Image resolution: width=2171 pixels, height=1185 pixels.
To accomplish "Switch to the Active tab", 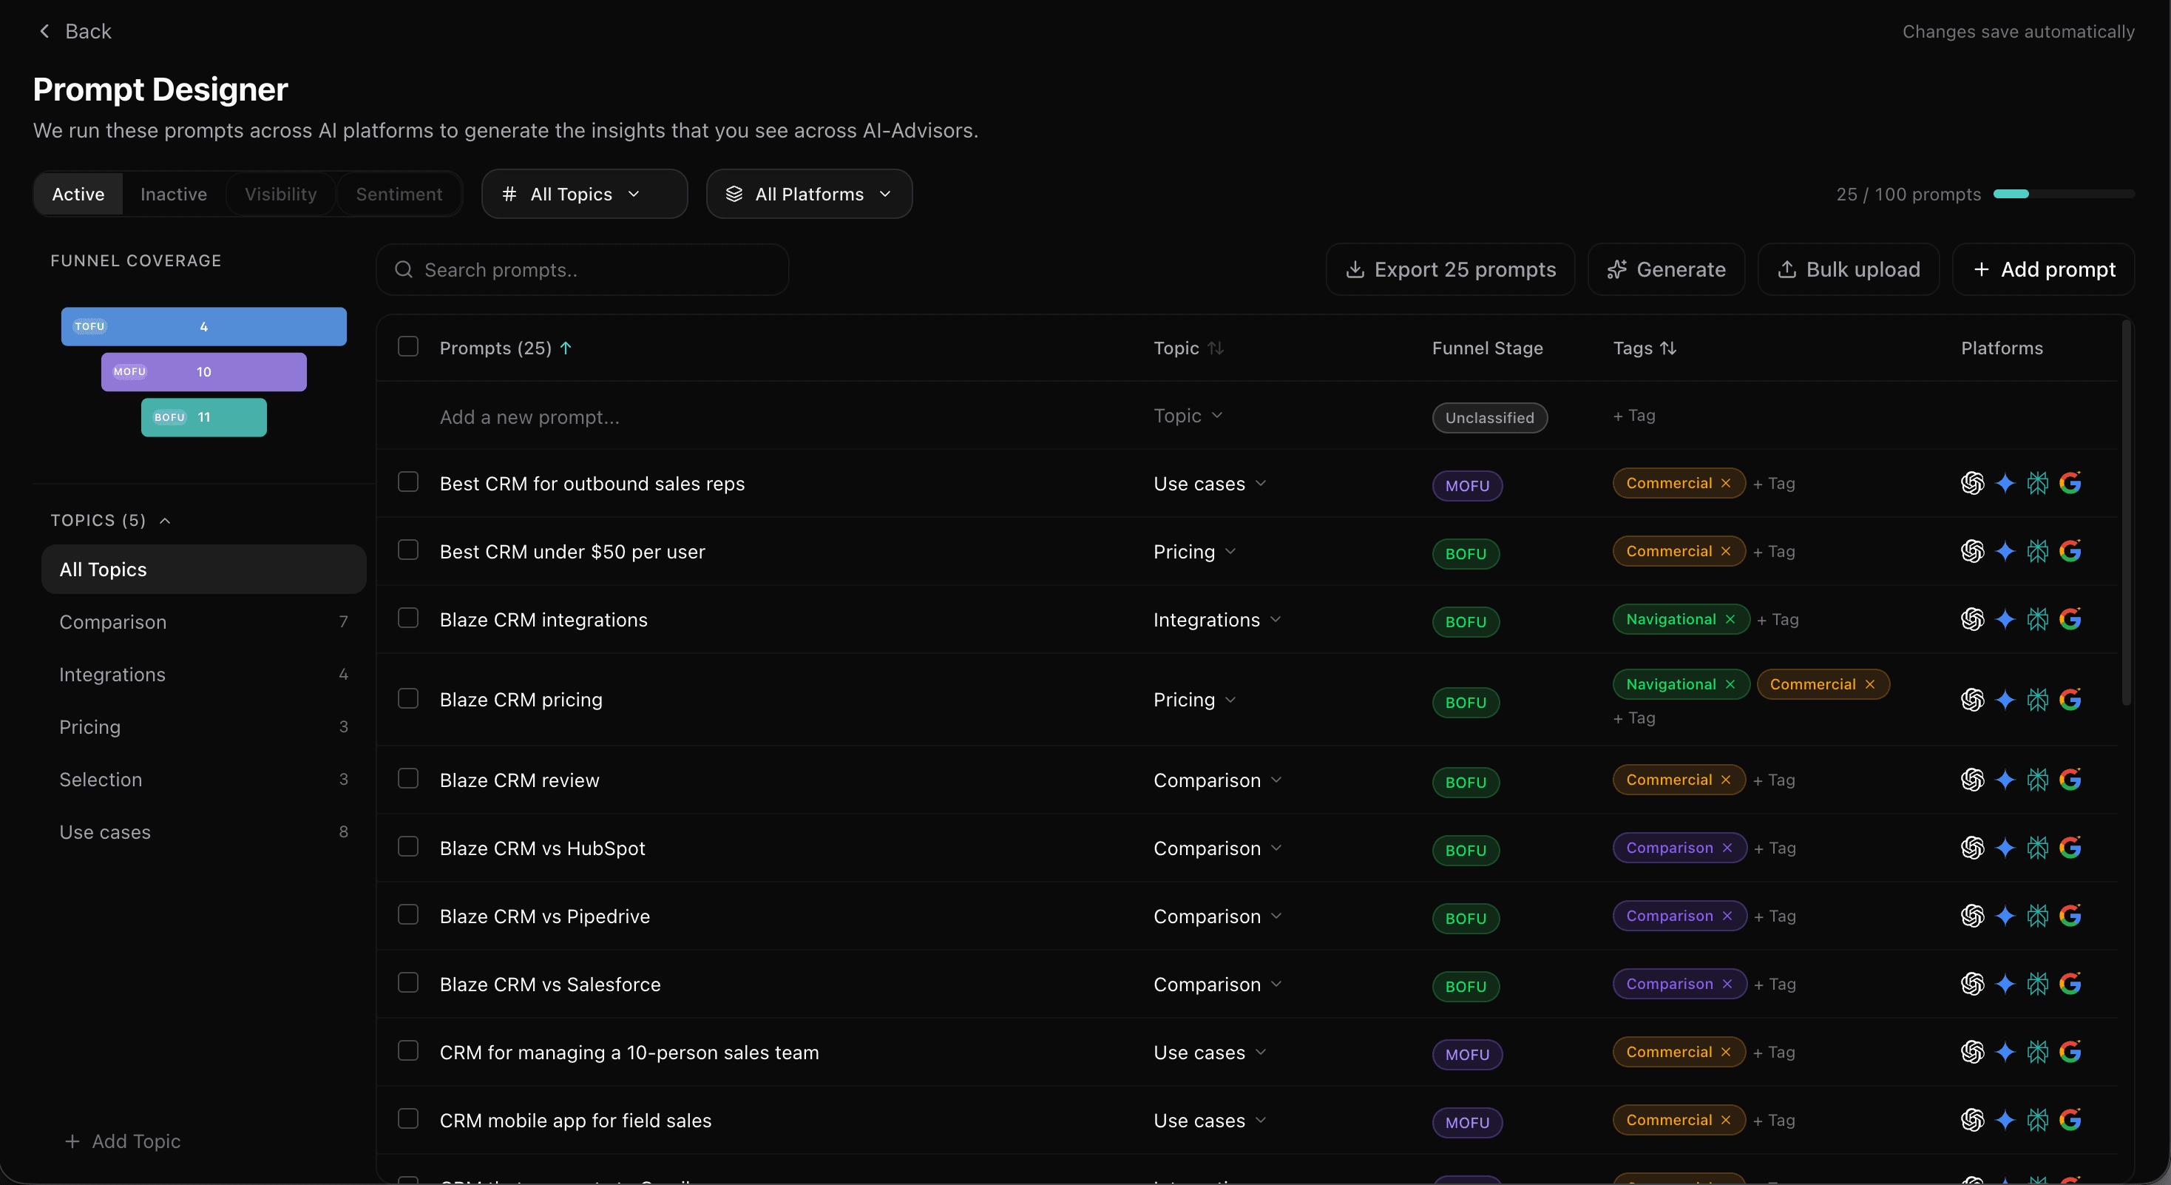I will [x=78, y=194].
